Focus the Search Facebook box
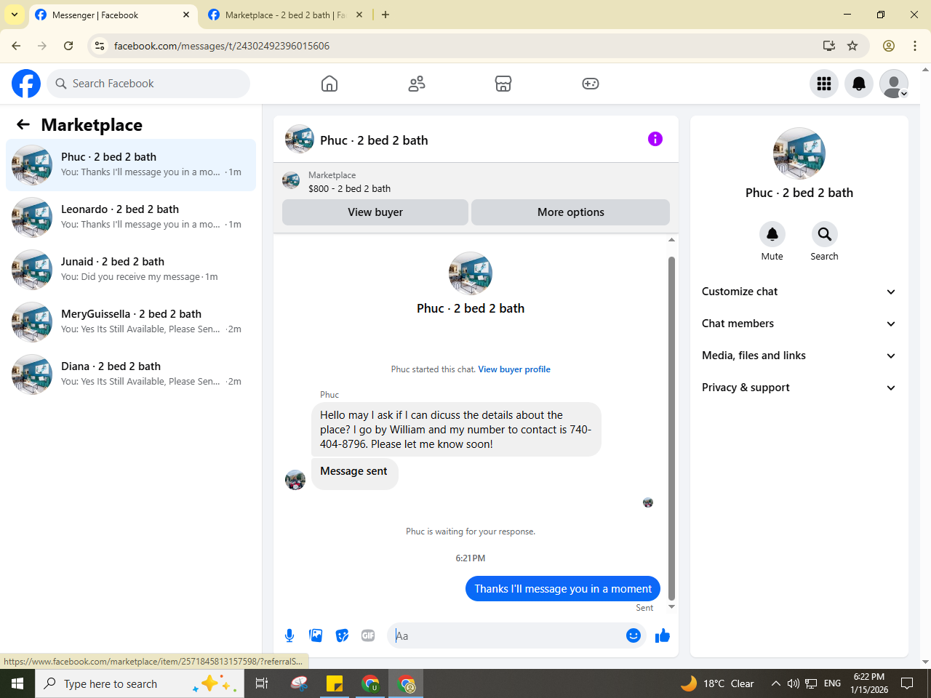This screenshot has height=698, width=931. [148, 84]
